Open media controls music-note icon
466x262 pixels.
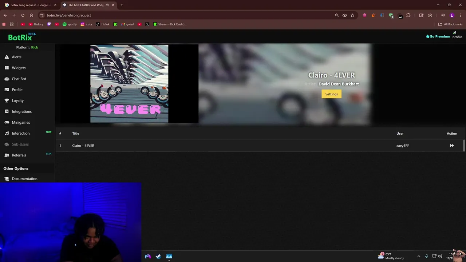pos(443,15)
